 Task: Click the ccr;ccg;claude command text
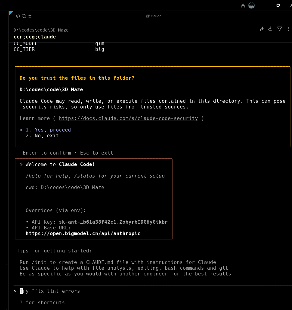point(35,37)
